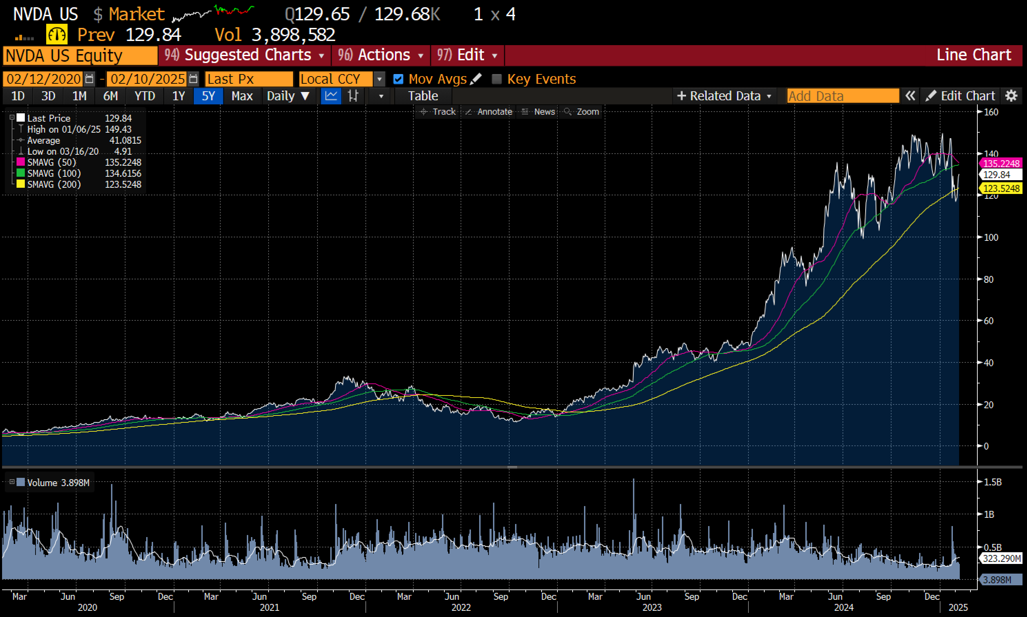This screenshot has height=617, width=1027.
Task: Toggle the Mov Avgs checkbox
Action: click(x=398, y=79)
